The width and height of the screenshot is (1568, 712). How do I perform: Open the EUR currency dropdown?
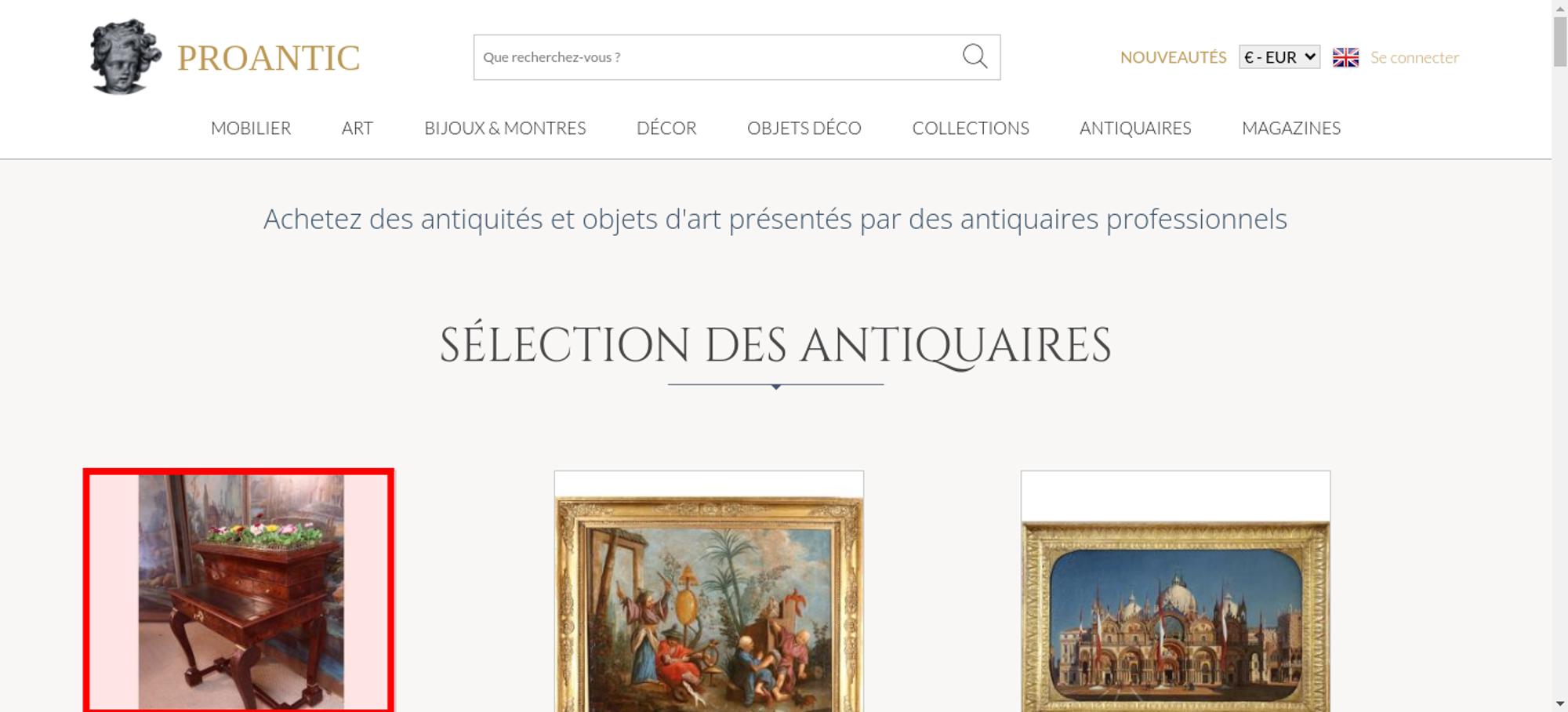coord(1279,57)
